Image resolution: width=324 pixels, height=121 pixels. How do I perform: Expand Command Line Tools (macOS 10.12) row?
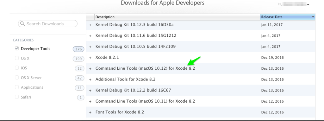point(90,69)
